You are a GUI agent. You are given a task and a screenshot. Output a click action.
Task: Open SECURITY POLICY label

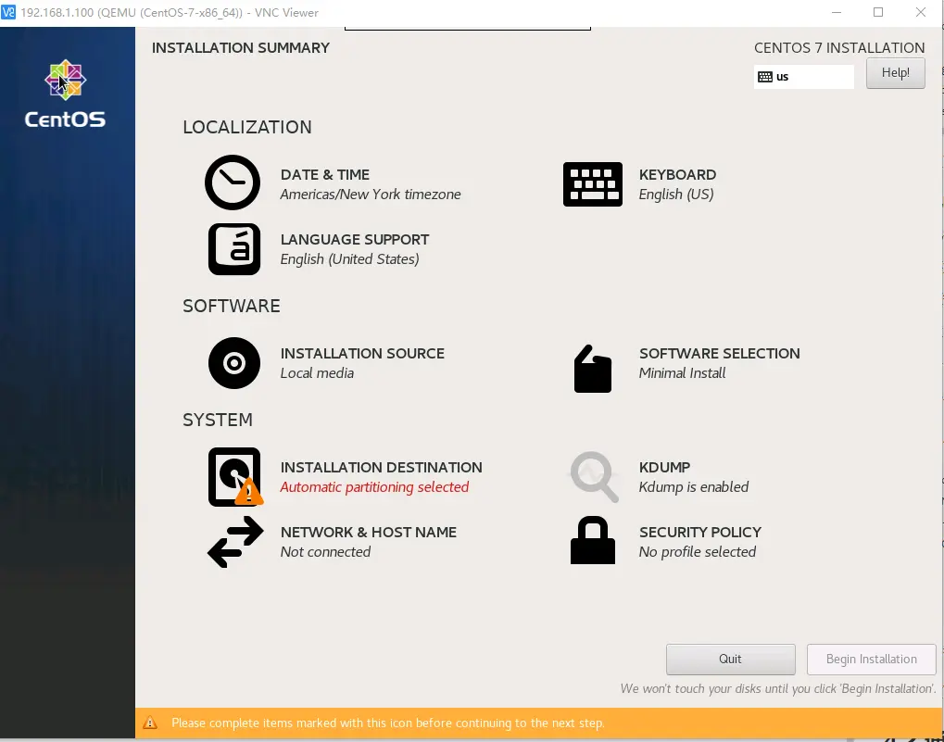click(x=700, y=532)
